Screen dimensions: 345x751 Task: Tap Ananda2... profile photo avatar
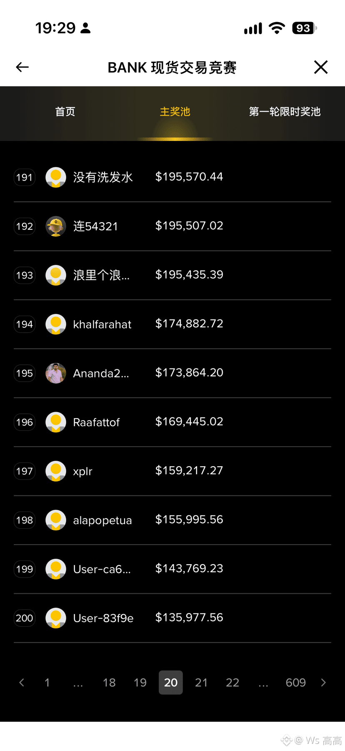(x=56, y=373)
